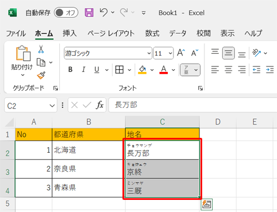Open the ヘルプ tab

(x=253, y=33)
